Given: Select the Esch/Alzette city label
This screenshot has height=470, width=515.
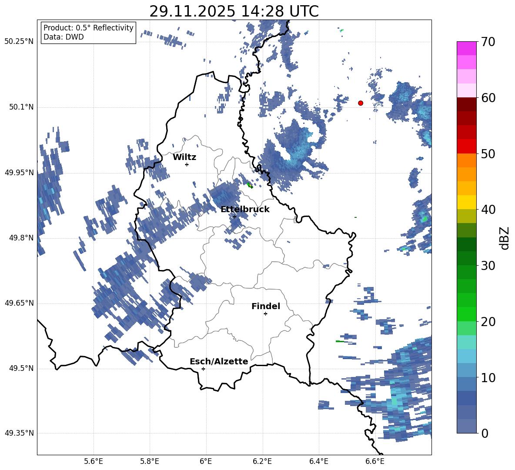Looking at the screenshot, I should (x=219, y=361).
